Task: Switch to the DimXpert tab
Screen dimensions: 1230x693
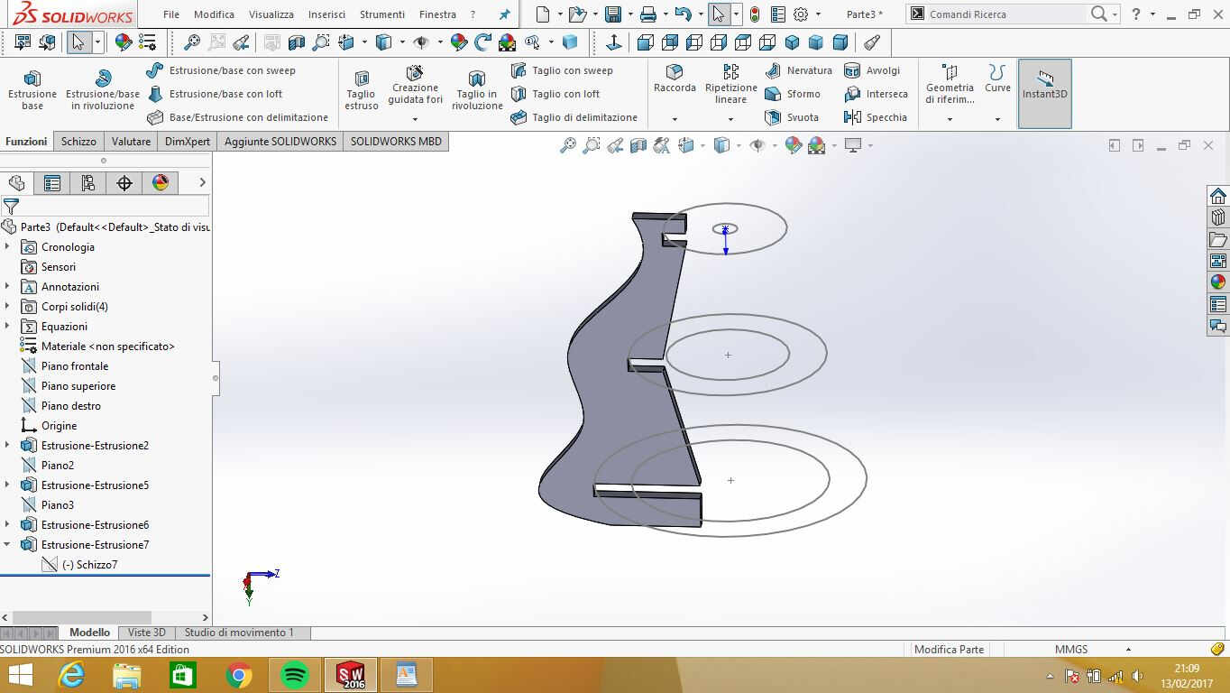Action: [188, 141]
